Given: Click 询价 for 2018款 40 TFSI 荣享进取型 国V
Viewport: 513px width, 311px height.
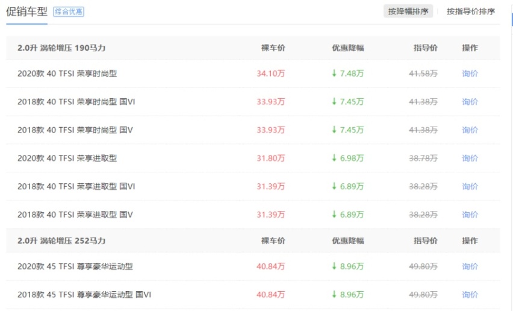Looking at the screenshot, I should (x=470, y=215).
